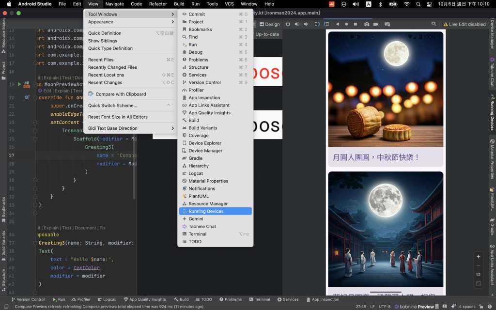
Task: Select Logcat in the Tool Windows list
Action: click(196, 173)
